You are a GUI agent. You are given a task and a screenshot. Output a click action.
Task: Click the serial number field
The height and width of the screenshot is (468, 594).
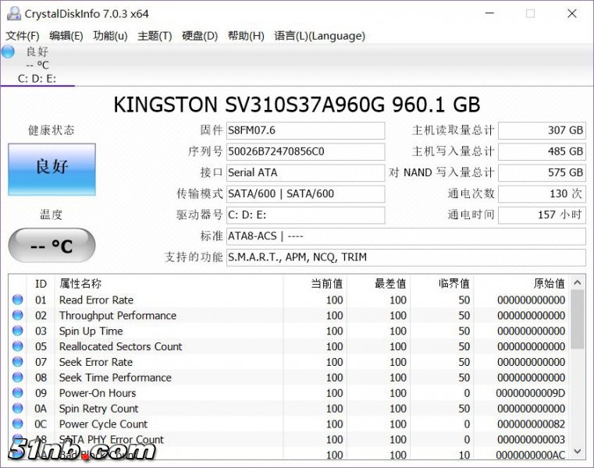(x=305, y=151)
